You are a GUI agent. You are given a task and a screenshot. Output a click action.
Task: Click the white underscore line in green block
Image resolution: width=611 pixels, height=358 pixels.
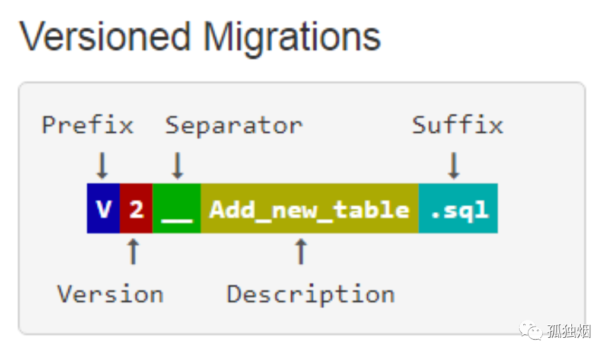(x=177, y=221)
